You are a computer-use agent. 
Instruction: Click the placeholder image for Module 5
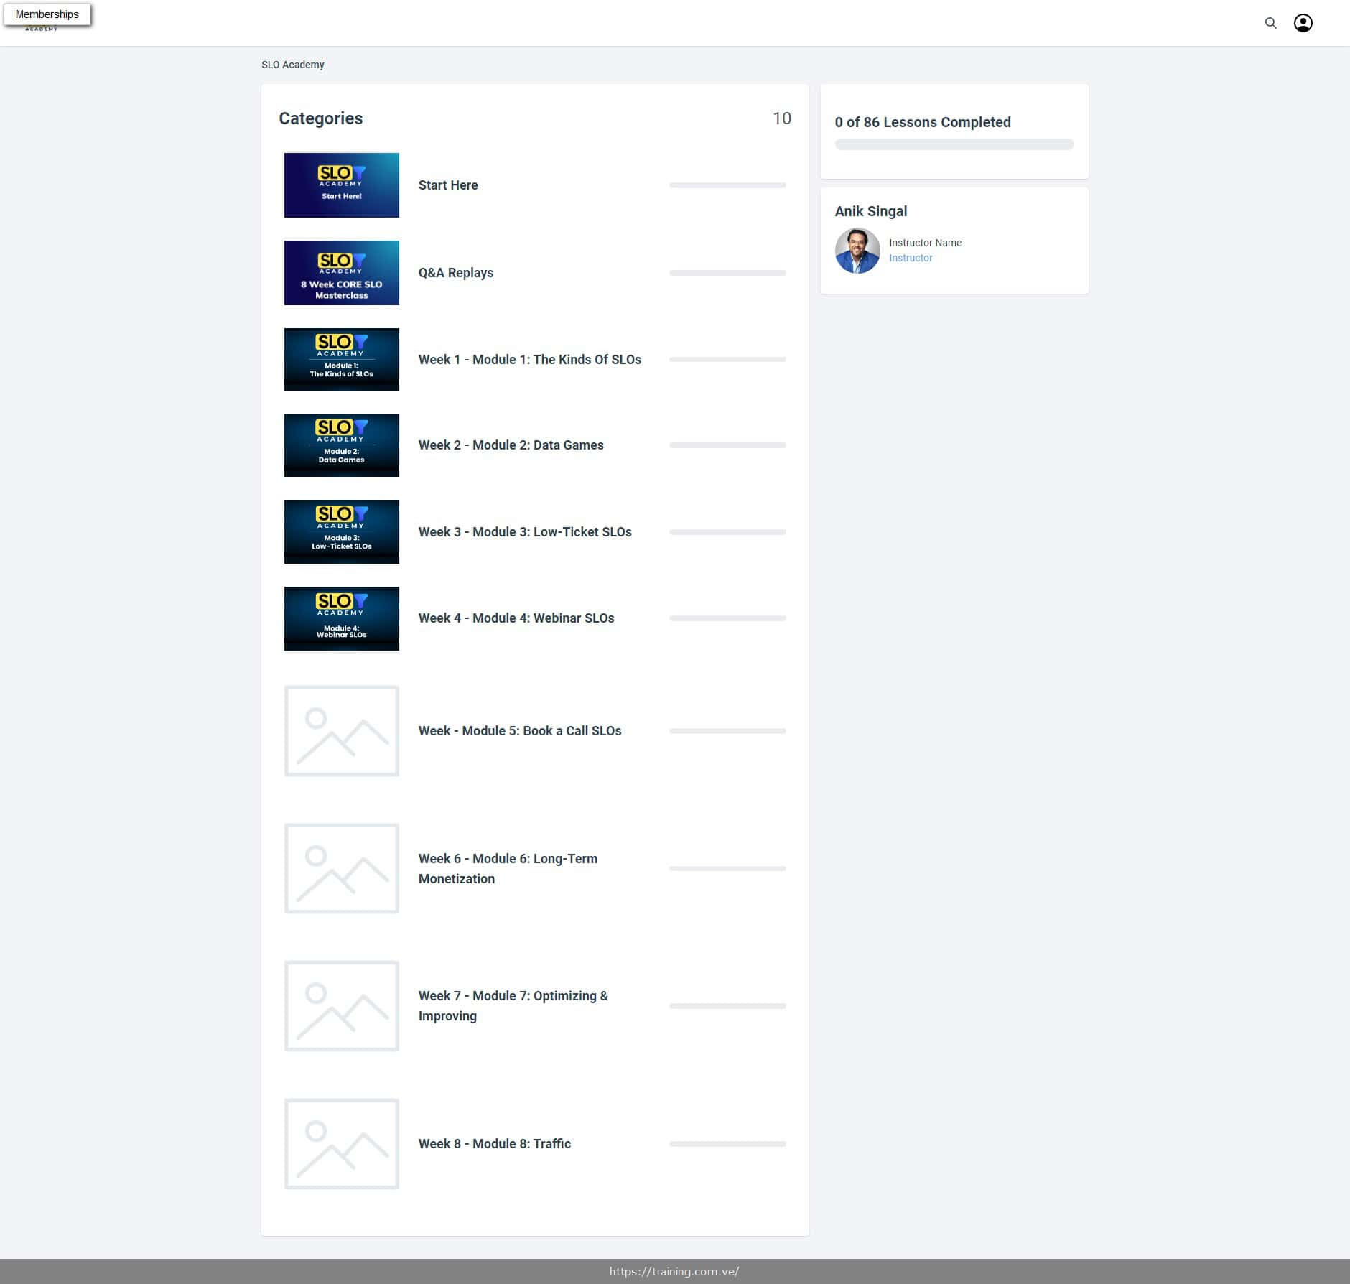click(x=341, y=731)
